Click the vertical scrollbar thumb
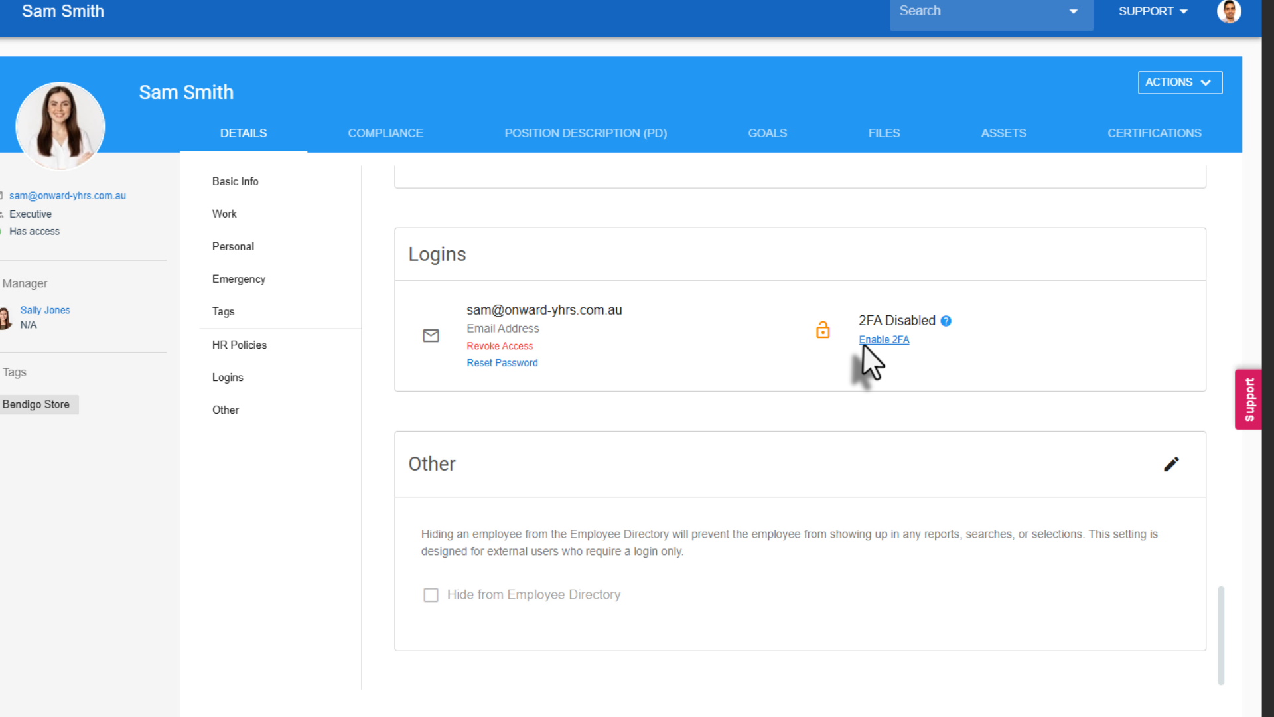1274x717 pixels. tap(1220, 634)
